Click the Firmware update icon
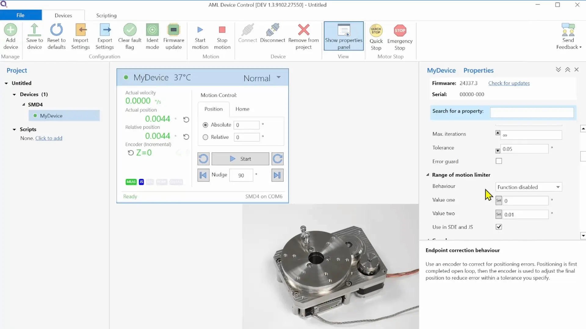Viewport: 586px width, 329px height. click(173, 30)
